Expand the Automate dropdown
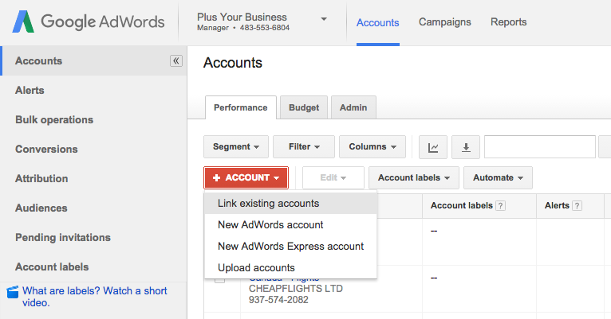 point(498,178)
